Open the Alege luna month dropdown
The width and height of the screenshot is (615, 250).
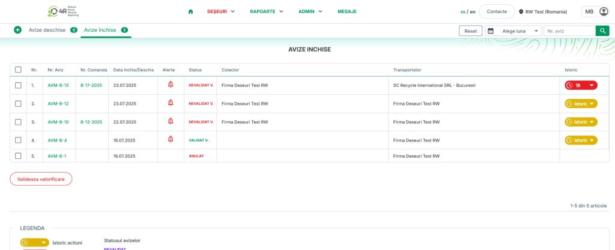point(512,31)
